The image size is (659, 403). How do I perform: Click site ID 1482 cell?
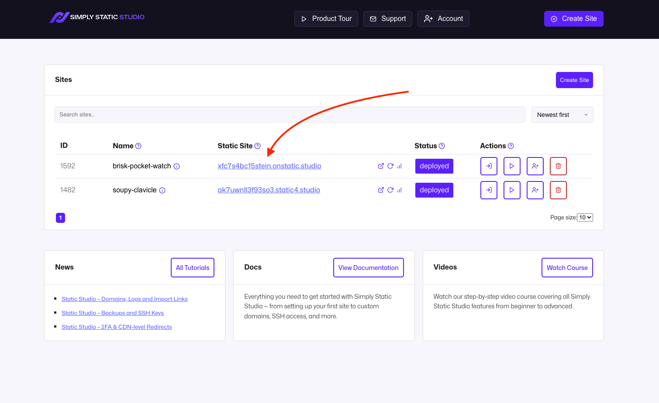(68, 190)
